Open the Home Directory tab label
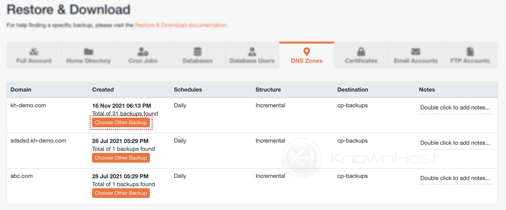The image size is (506, 210). (x=88, y=61)
